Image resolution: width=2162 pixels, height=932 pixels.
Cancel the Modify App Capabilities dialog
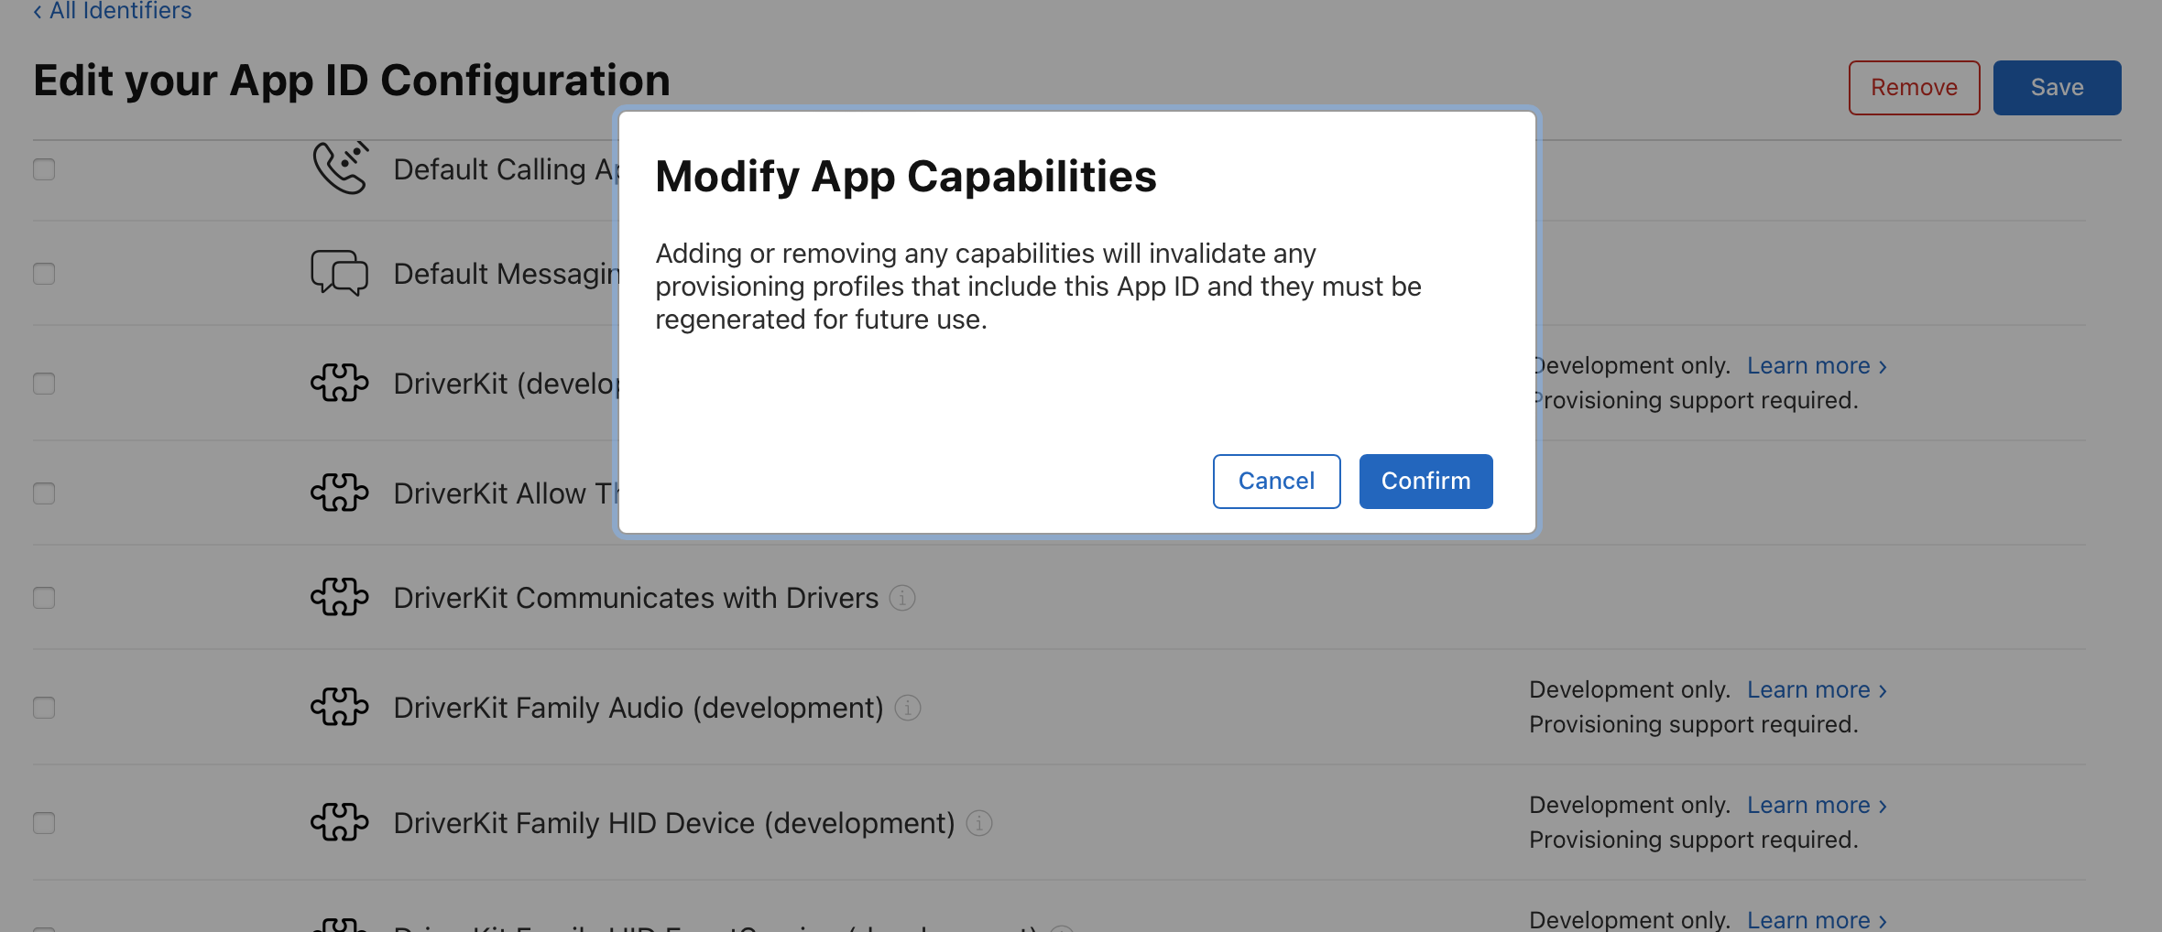[x=1276, y=481]
